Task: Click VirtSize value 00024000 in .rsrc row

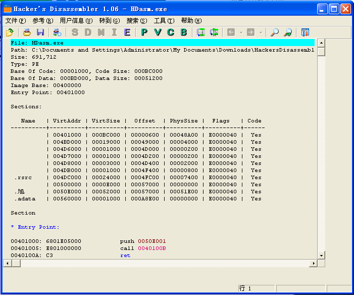Action: click(x=106, y=178)
